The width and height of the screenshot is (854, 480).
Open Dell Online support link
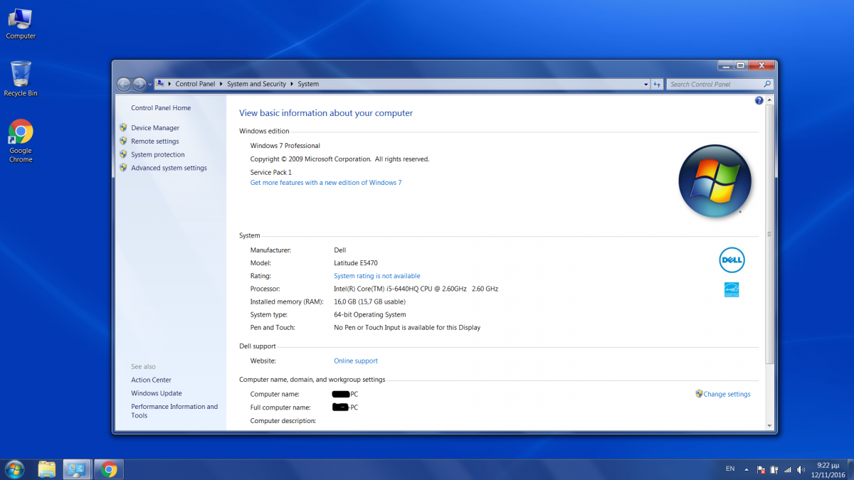(x=356, y=361)
